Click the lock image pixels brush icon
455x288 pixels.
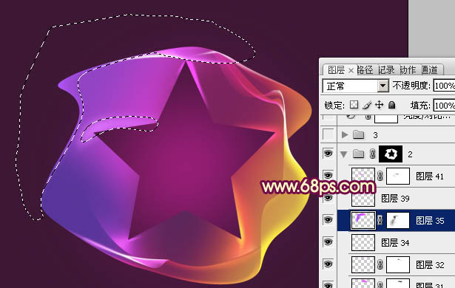pyautogui.click(x=367, y=105)
